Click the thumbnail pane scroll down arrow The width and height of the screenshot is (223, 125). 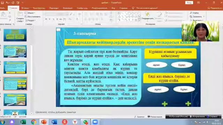point(32,114)
